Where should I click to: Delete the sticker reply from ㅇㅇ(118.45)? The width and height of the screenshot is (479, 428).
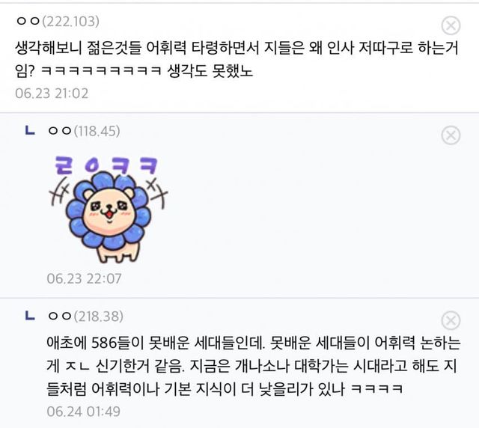[x=451, y=135]
